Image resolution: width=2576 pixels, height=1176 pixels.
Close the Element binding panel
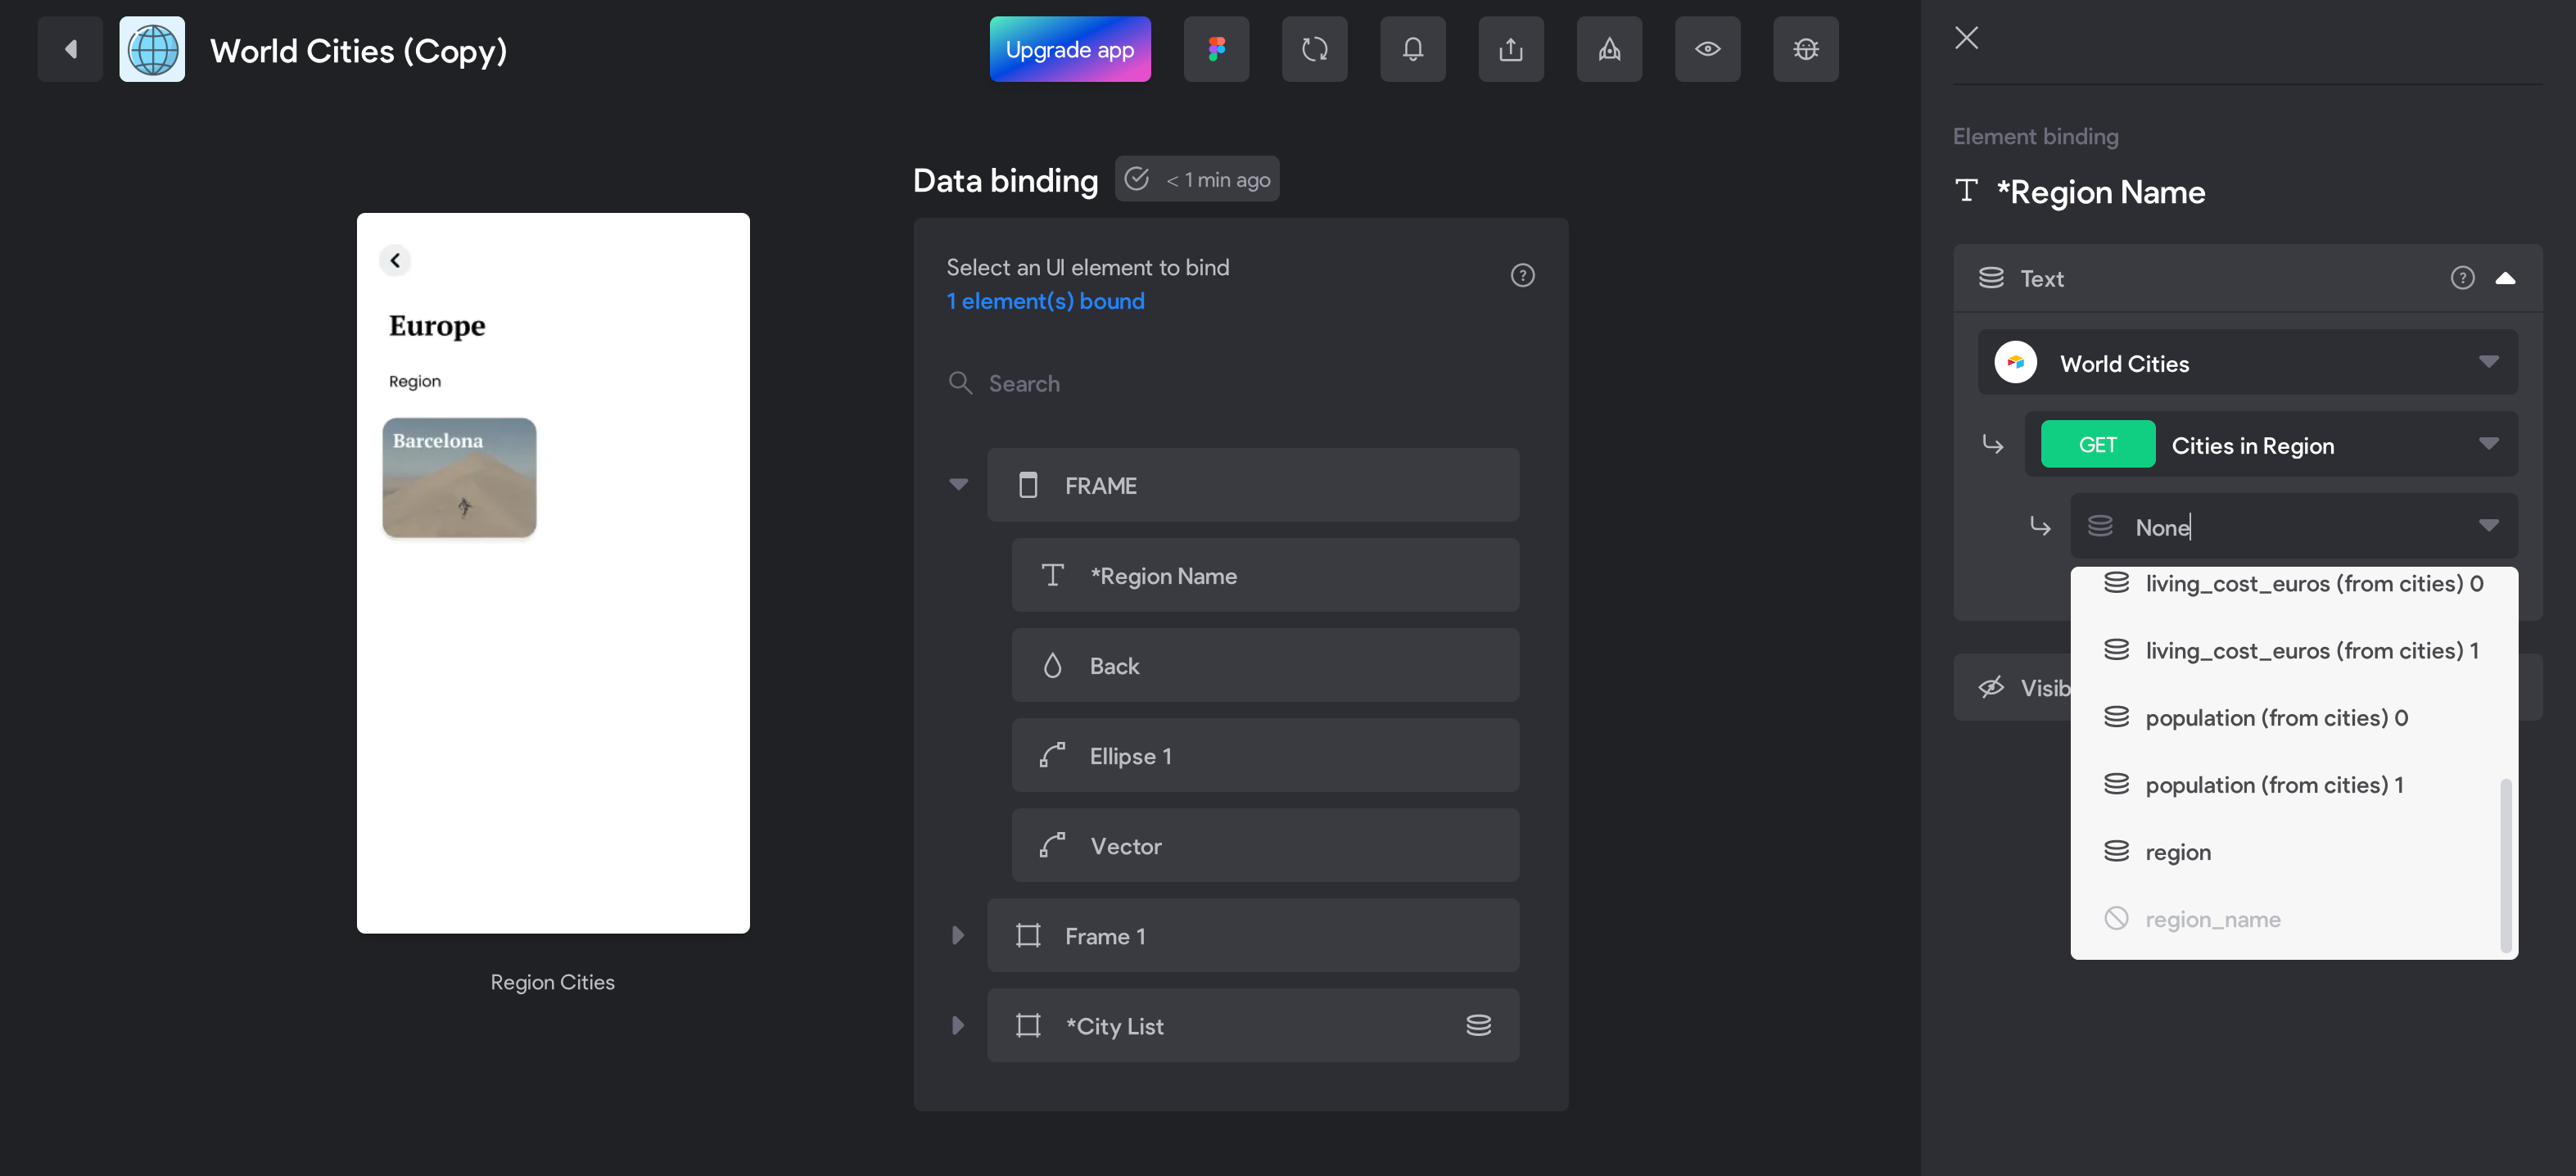1966,38
